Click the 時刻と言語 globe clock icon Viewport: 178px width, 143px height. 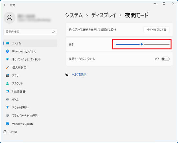click(x=7, y=91)
